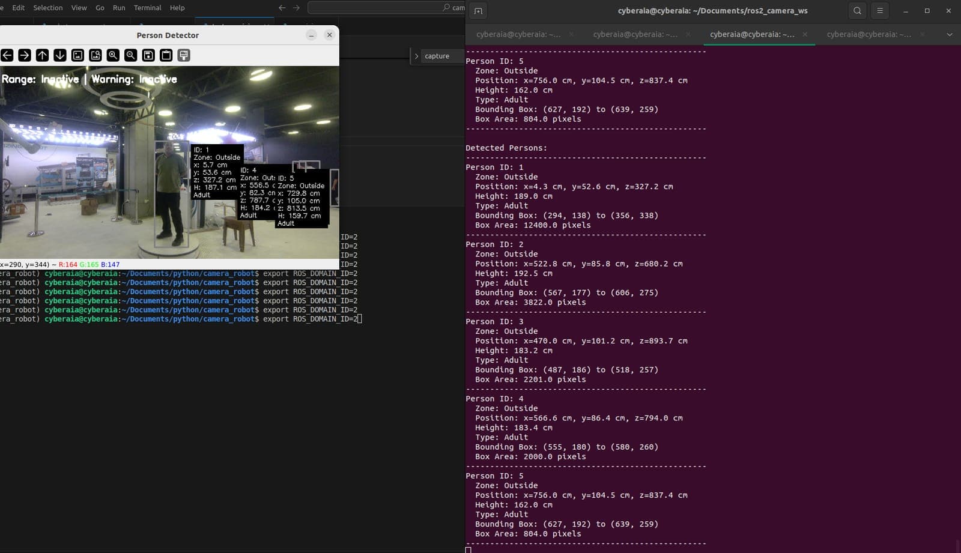The width and height of the screenshot is (961, 553).
Task: Save the current Person Detector image
Action: pos(148,55)
